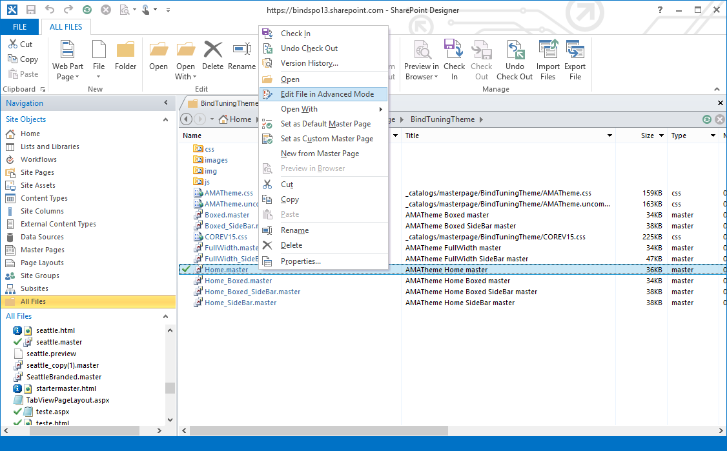Open Site Groups in navigation pane
The image size is (727, 451).
click(x=40, y=276)
